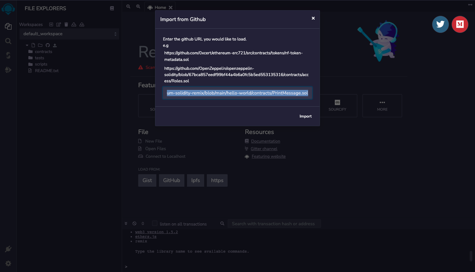475x272 pixels.
Task: Open the plugin manager
Action: 8,249
